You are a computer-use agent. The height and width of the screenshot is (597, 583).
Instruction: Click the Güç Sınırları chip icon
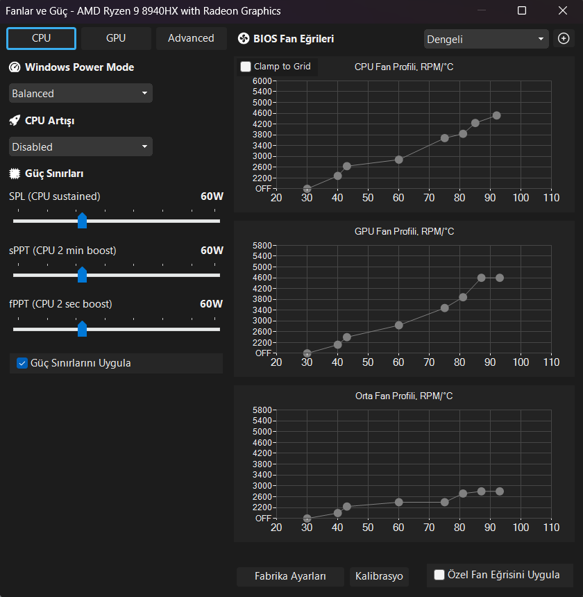click(15, 174)
